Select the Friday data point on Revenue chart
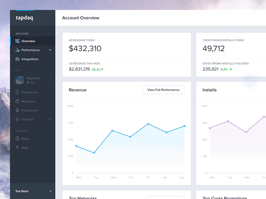Screen dimensions: 266x199 [x=148, y=124]
